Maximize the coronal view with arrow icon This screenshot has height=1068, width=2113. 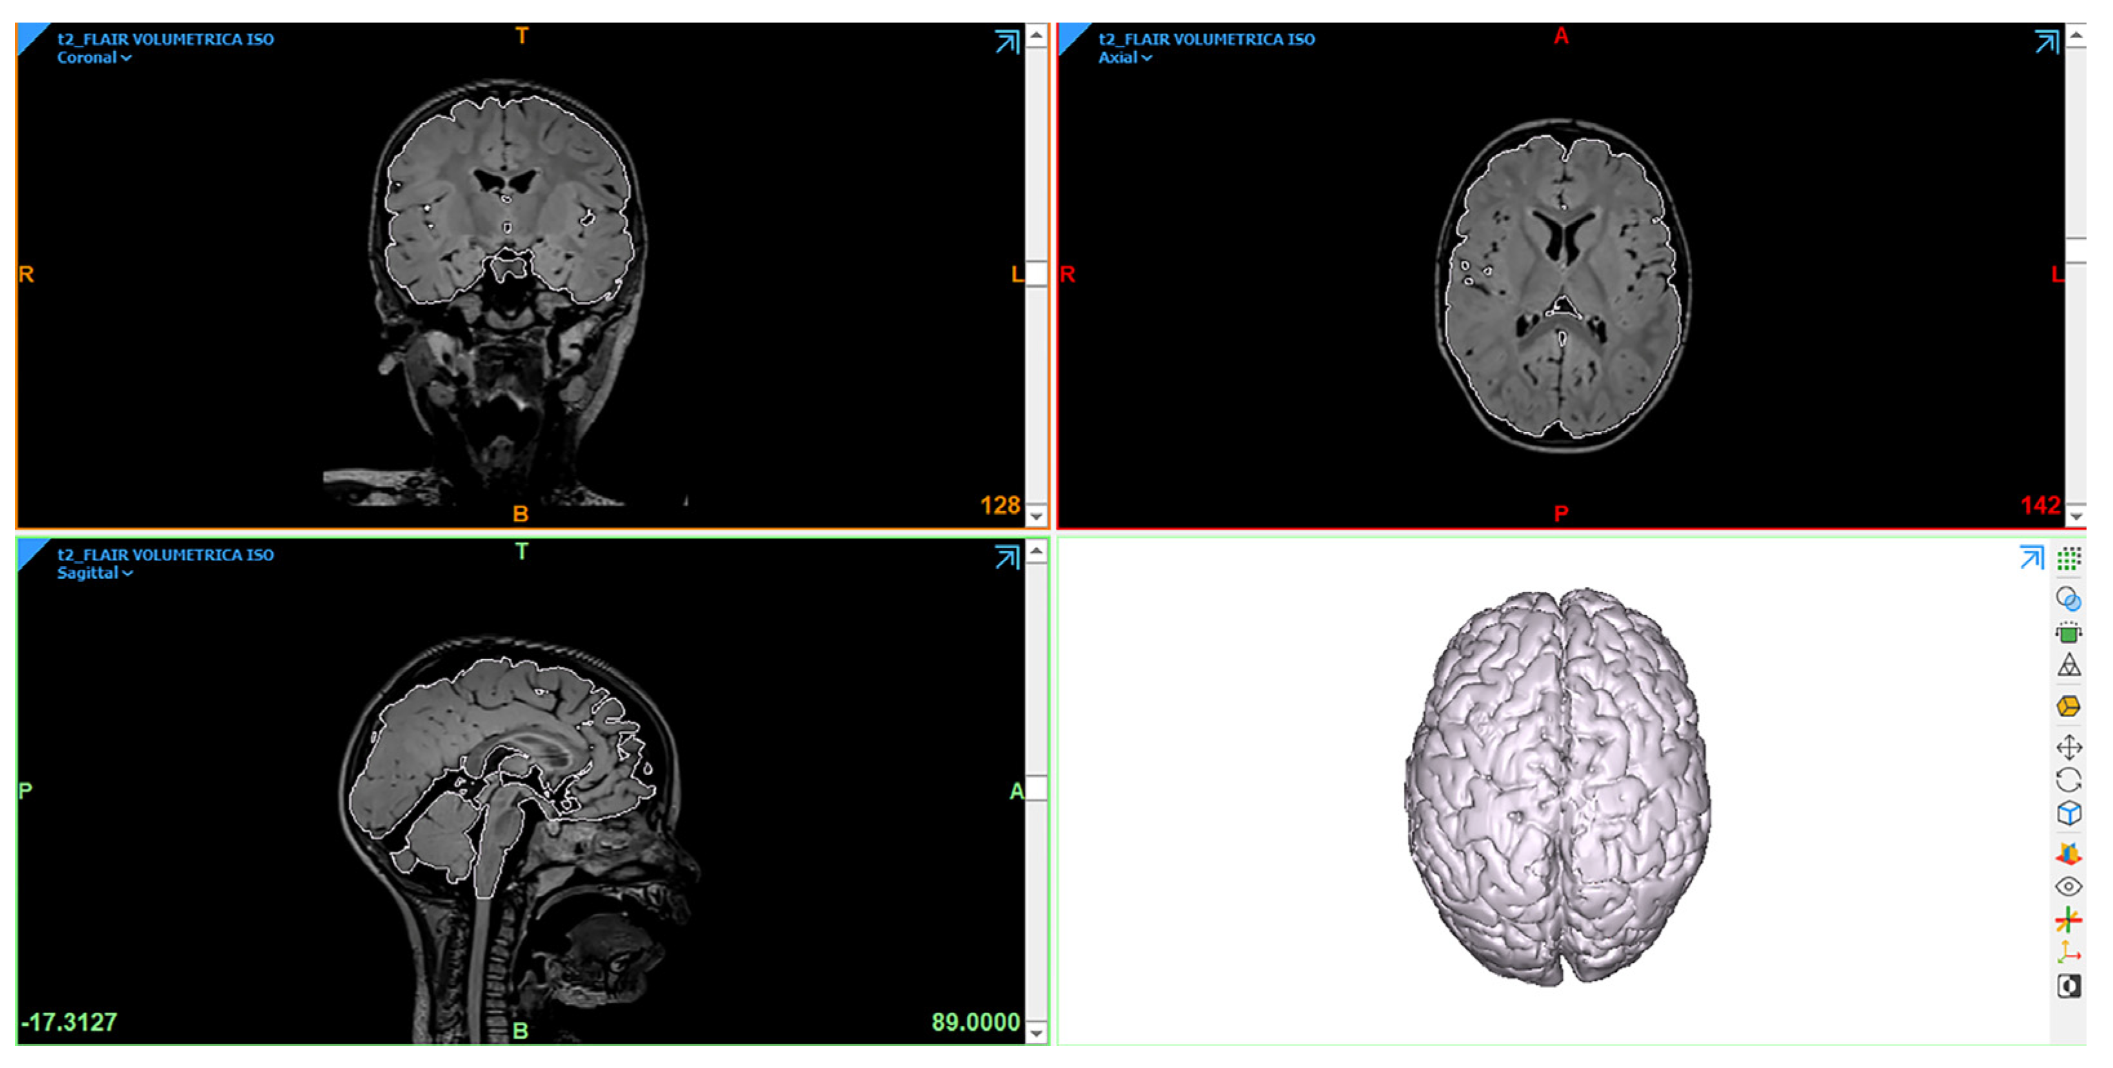pos(1006,41)
